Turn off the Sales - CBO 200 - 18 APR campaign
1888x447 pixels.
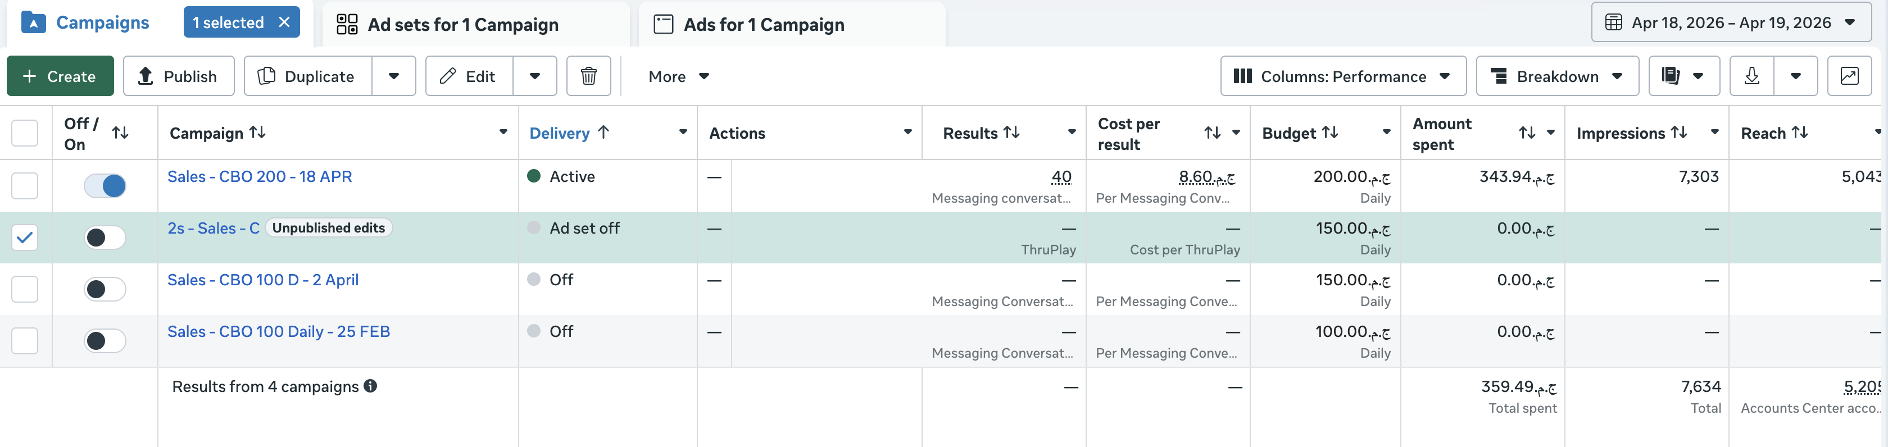click(x=105, y=185)
